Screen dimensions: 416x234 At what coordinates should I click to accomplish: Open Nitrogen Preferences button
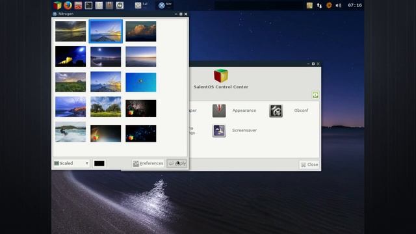(x=148, y=163)
